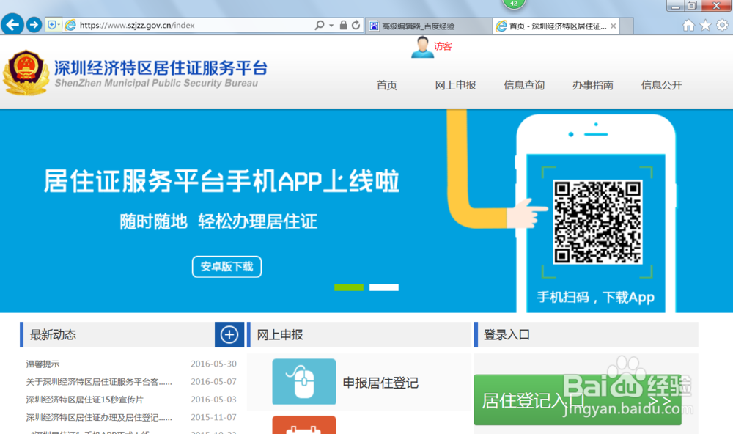Image resolution: width=733 pixels, height=434 pixels.
Task: Refresh the page with the reload icon
Action: tap(356, 25)
